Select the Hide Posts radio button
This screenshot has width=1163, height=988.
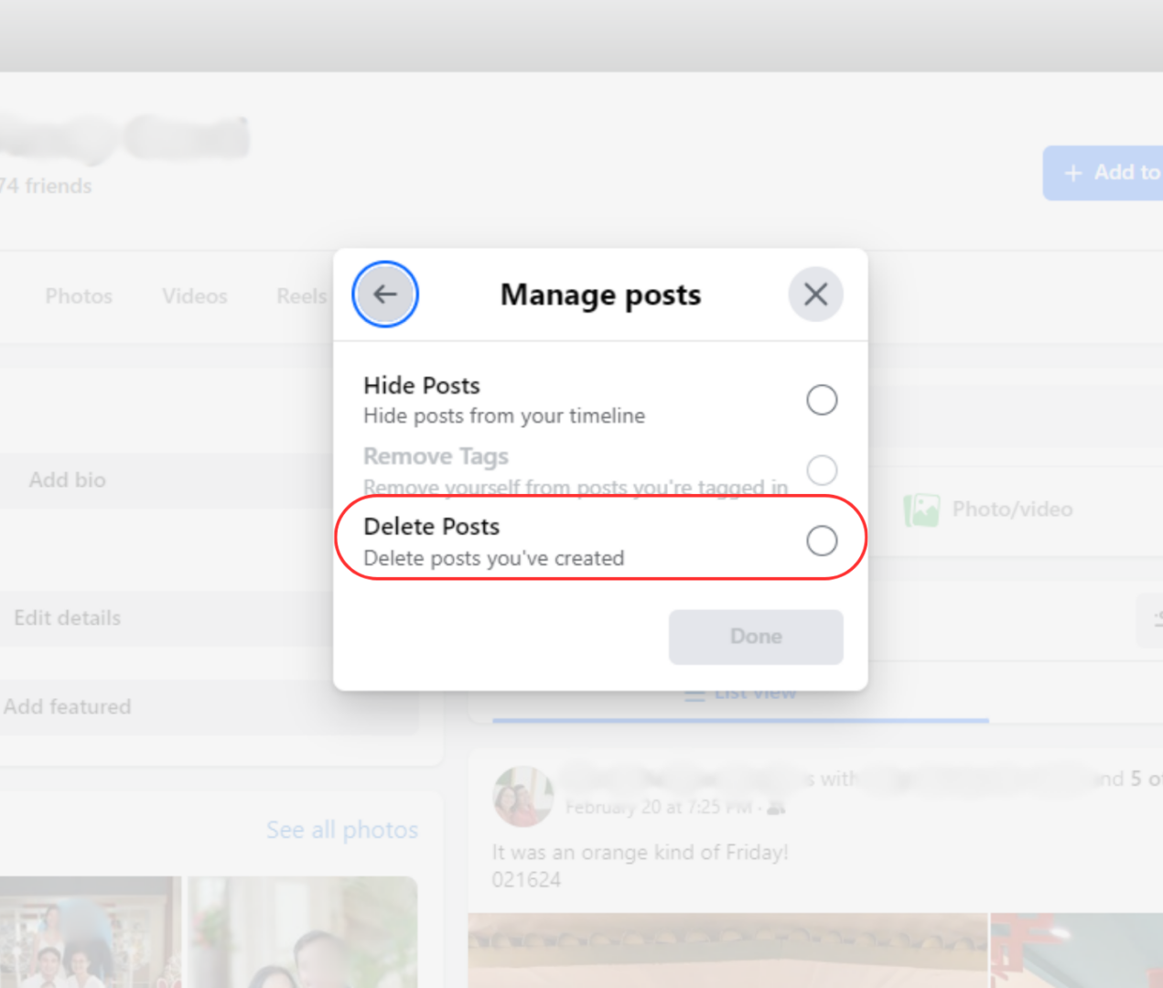[821, 400]
